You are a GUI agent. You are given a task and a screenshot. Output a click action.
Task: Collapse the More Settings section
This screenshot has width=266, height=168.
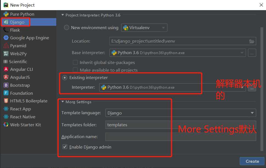tap(63, 102)
